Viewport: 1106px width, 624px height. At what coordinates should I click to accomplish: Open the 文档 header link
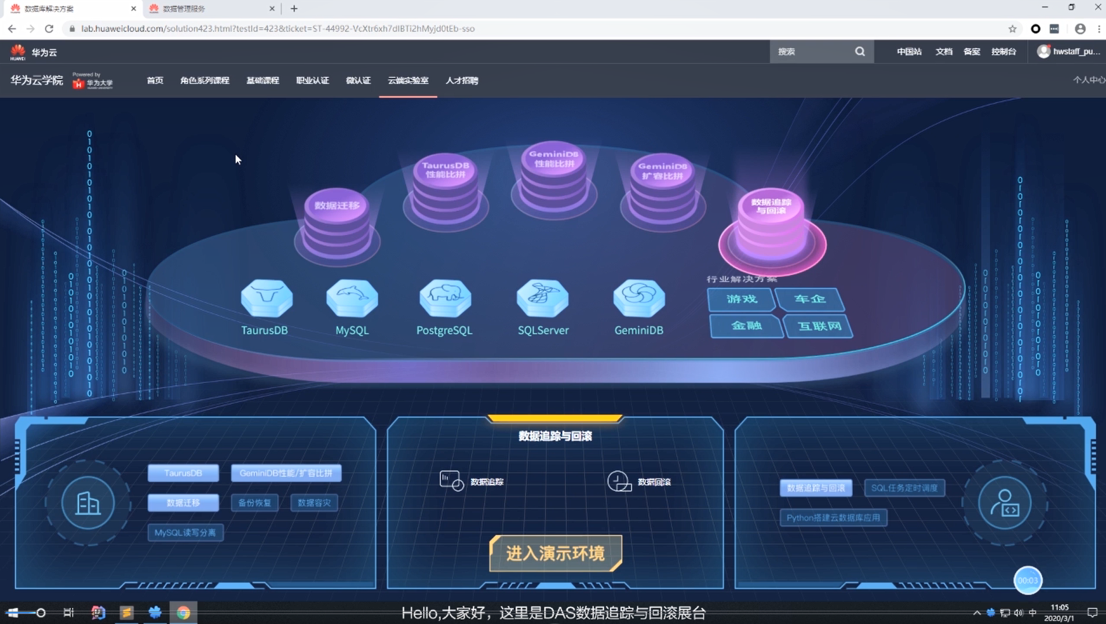(x=944, y=52)
